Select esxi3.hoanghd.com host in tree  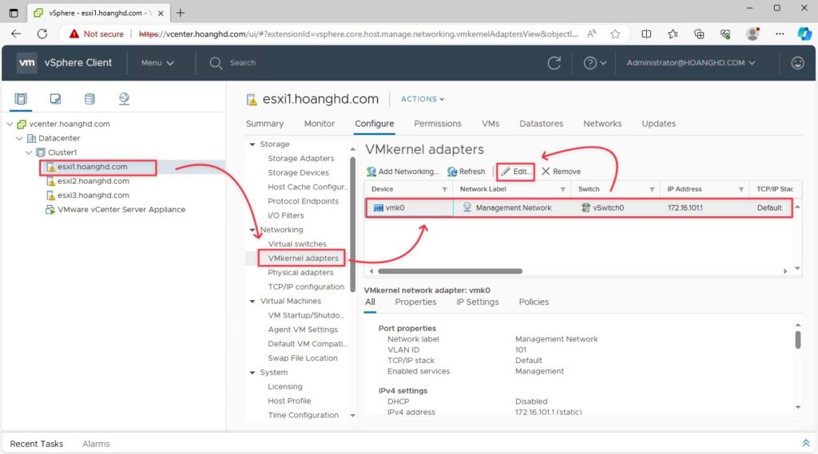93,195
